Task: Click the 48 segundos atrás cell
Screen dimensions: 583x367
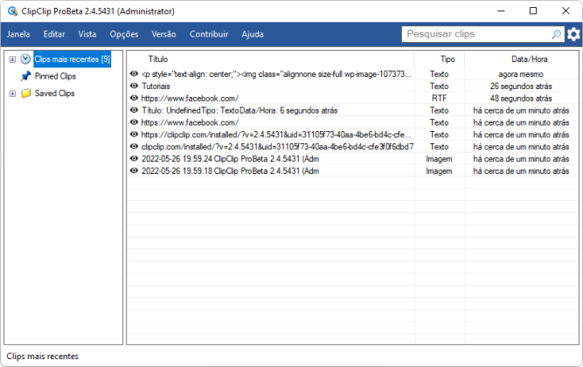Action: (521, 98)
